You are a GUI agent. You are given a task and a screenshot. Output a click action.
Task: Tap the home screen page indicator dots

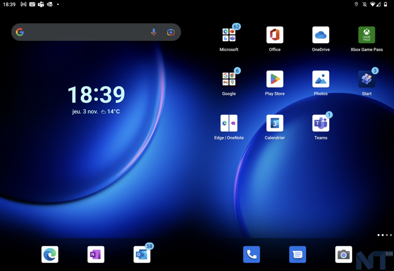(384, 235)
